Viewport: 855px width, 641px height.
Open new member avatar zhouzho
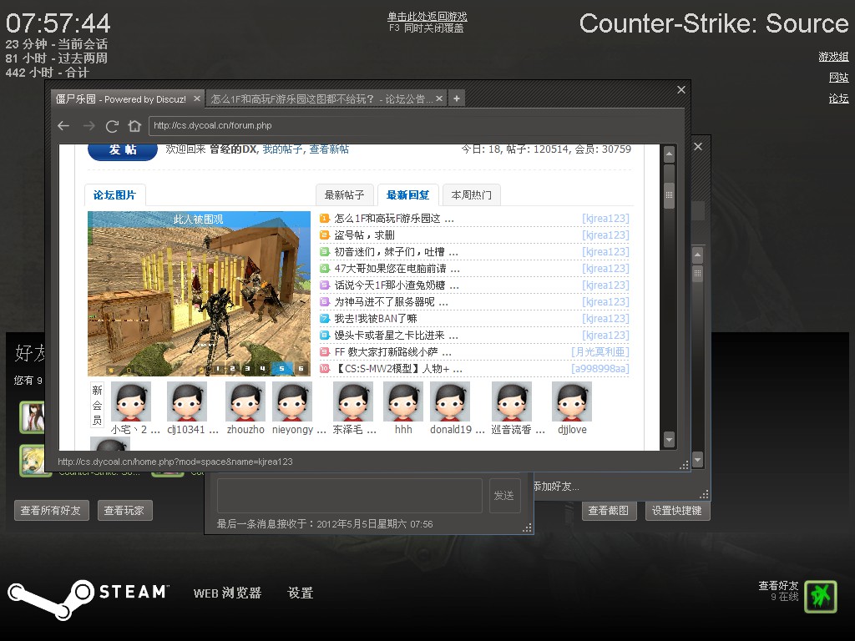coord(245,401)
